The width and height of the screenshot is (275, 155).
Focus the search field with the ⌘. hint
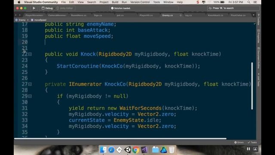click(x=233, y=8)
